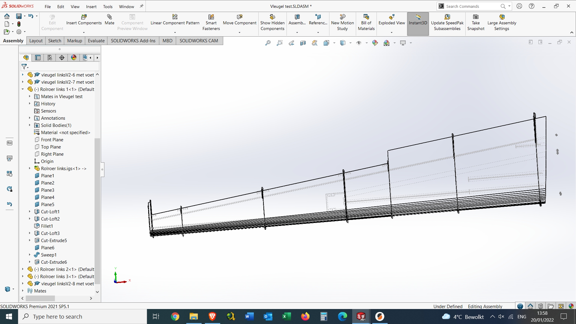Image resolution: width=576 pixels, height=324 pixels.
Task: Start a New Motion Study
Action: pyautogui.click(x=342, y=22)
